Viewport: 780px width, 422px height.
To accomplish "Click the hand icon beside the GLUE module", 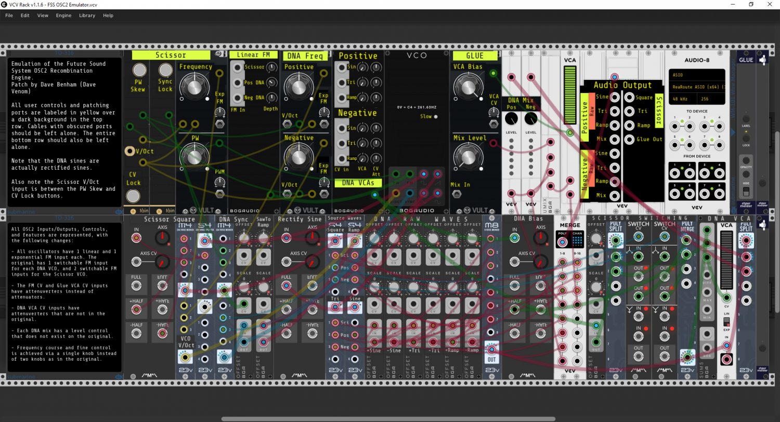I will pyautogui.click(x=762, y=60).
